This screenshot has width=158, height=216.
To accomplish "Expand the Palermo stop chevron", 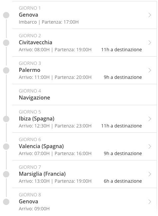I will click(150, 70).
